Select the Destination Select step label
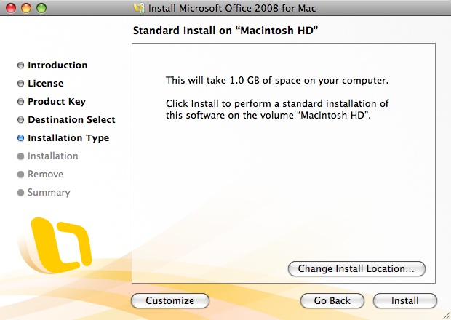The height and width of the screenshot is (320, 451). (71, 119)
